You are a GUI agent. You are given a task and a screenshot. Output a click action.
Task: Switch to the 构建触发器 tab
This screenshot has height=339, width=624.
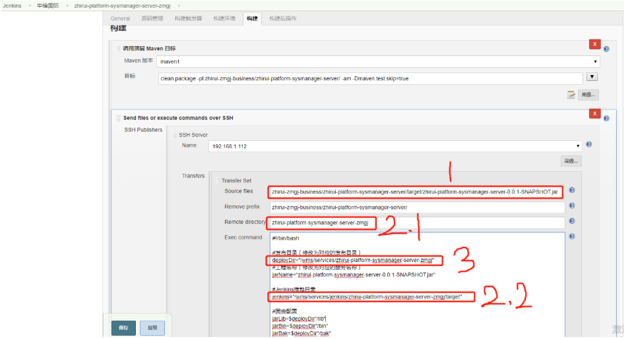[x=188, y=18]
